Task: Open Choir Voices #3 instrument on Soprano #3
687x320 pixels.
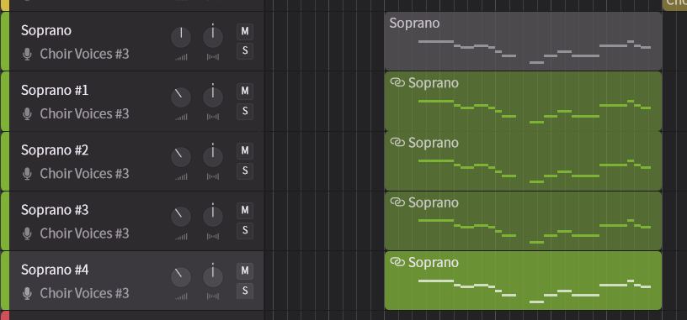Action: [84, 233]
